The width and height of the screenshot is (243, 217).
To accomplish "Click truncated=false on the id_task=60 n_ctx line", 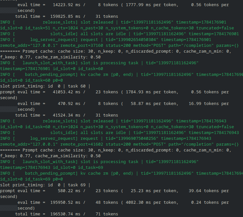I will pos(215,127).
